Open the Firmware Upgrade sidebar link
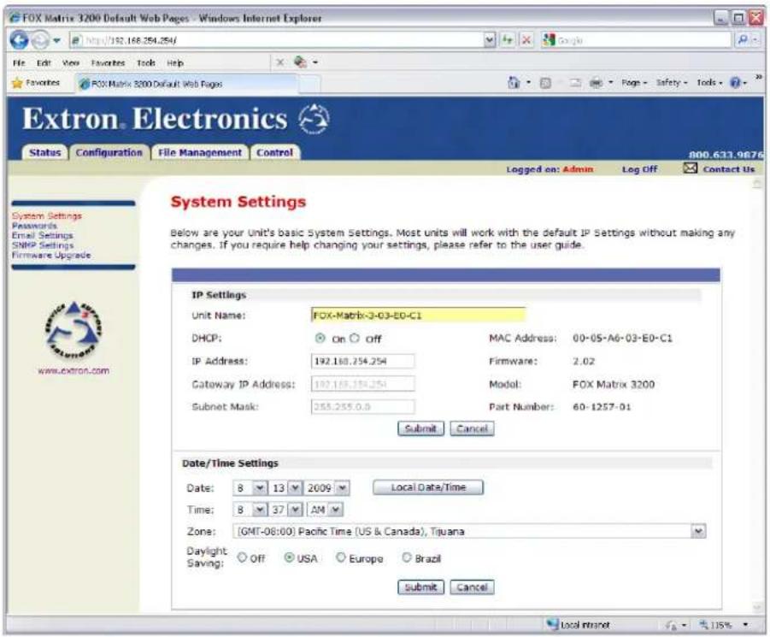This screenshot has height=637, width=770. 51,255
